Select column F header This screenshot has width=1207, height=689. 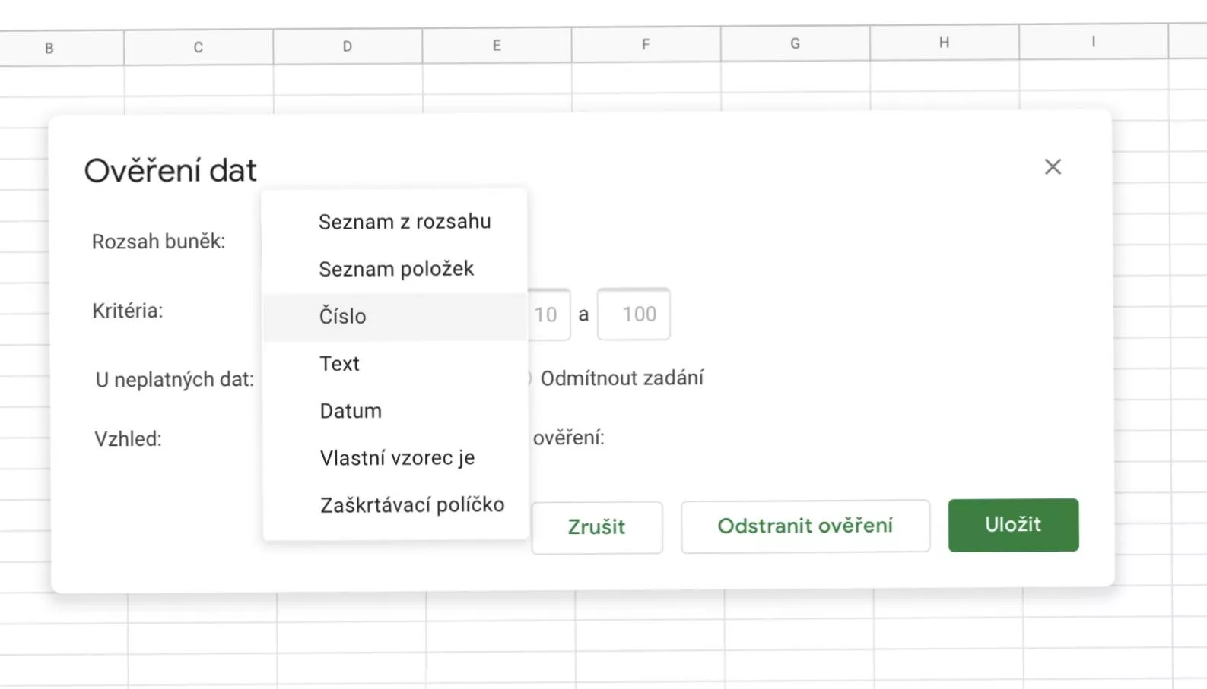(646, 44)
